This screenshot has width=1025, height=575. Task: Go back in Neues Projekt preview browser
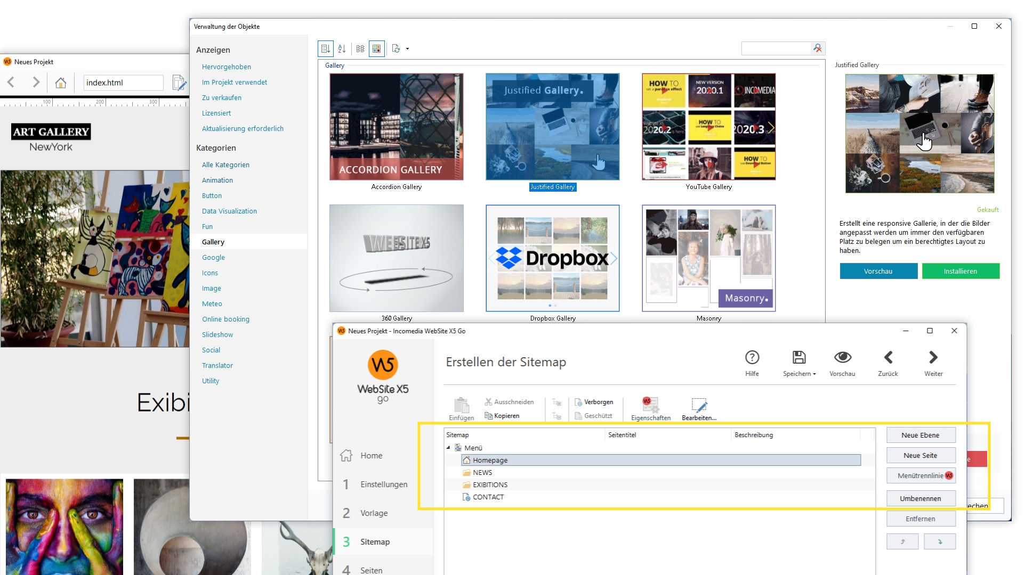tap(11, 82)
